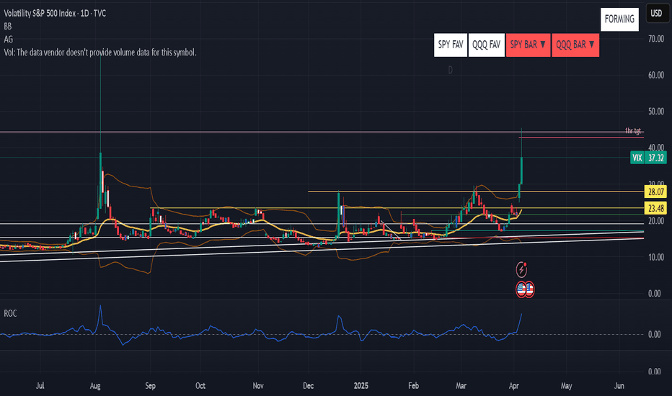The image size is (672, 396).
Task: Select the AG indicator legend
Action: click(x=8, y=40)
